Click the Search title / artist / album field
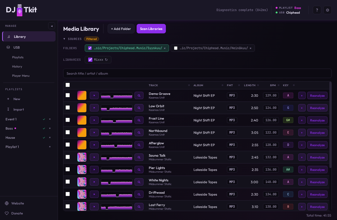337x220 pixels. (197, 73)
